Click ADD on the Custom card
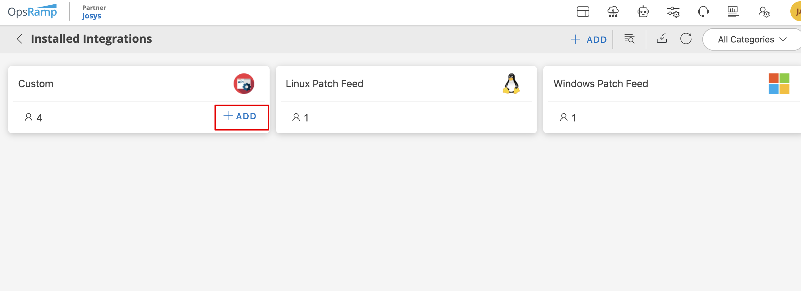Screen dimensions: 801x291 click(240, 116)
